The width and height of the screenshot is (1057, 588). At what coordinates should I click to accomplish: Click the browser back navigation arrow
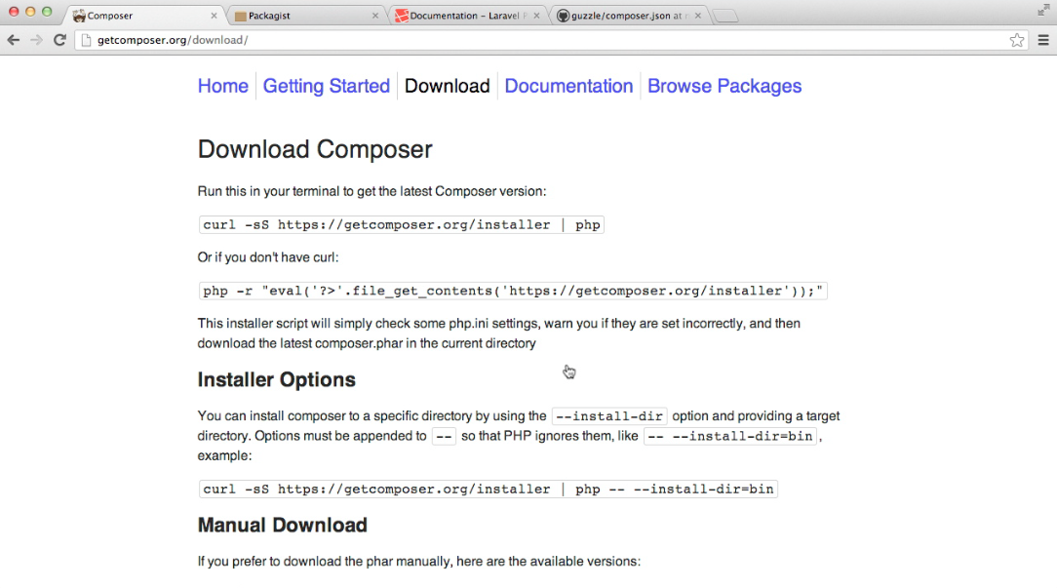tap(14, 40)
